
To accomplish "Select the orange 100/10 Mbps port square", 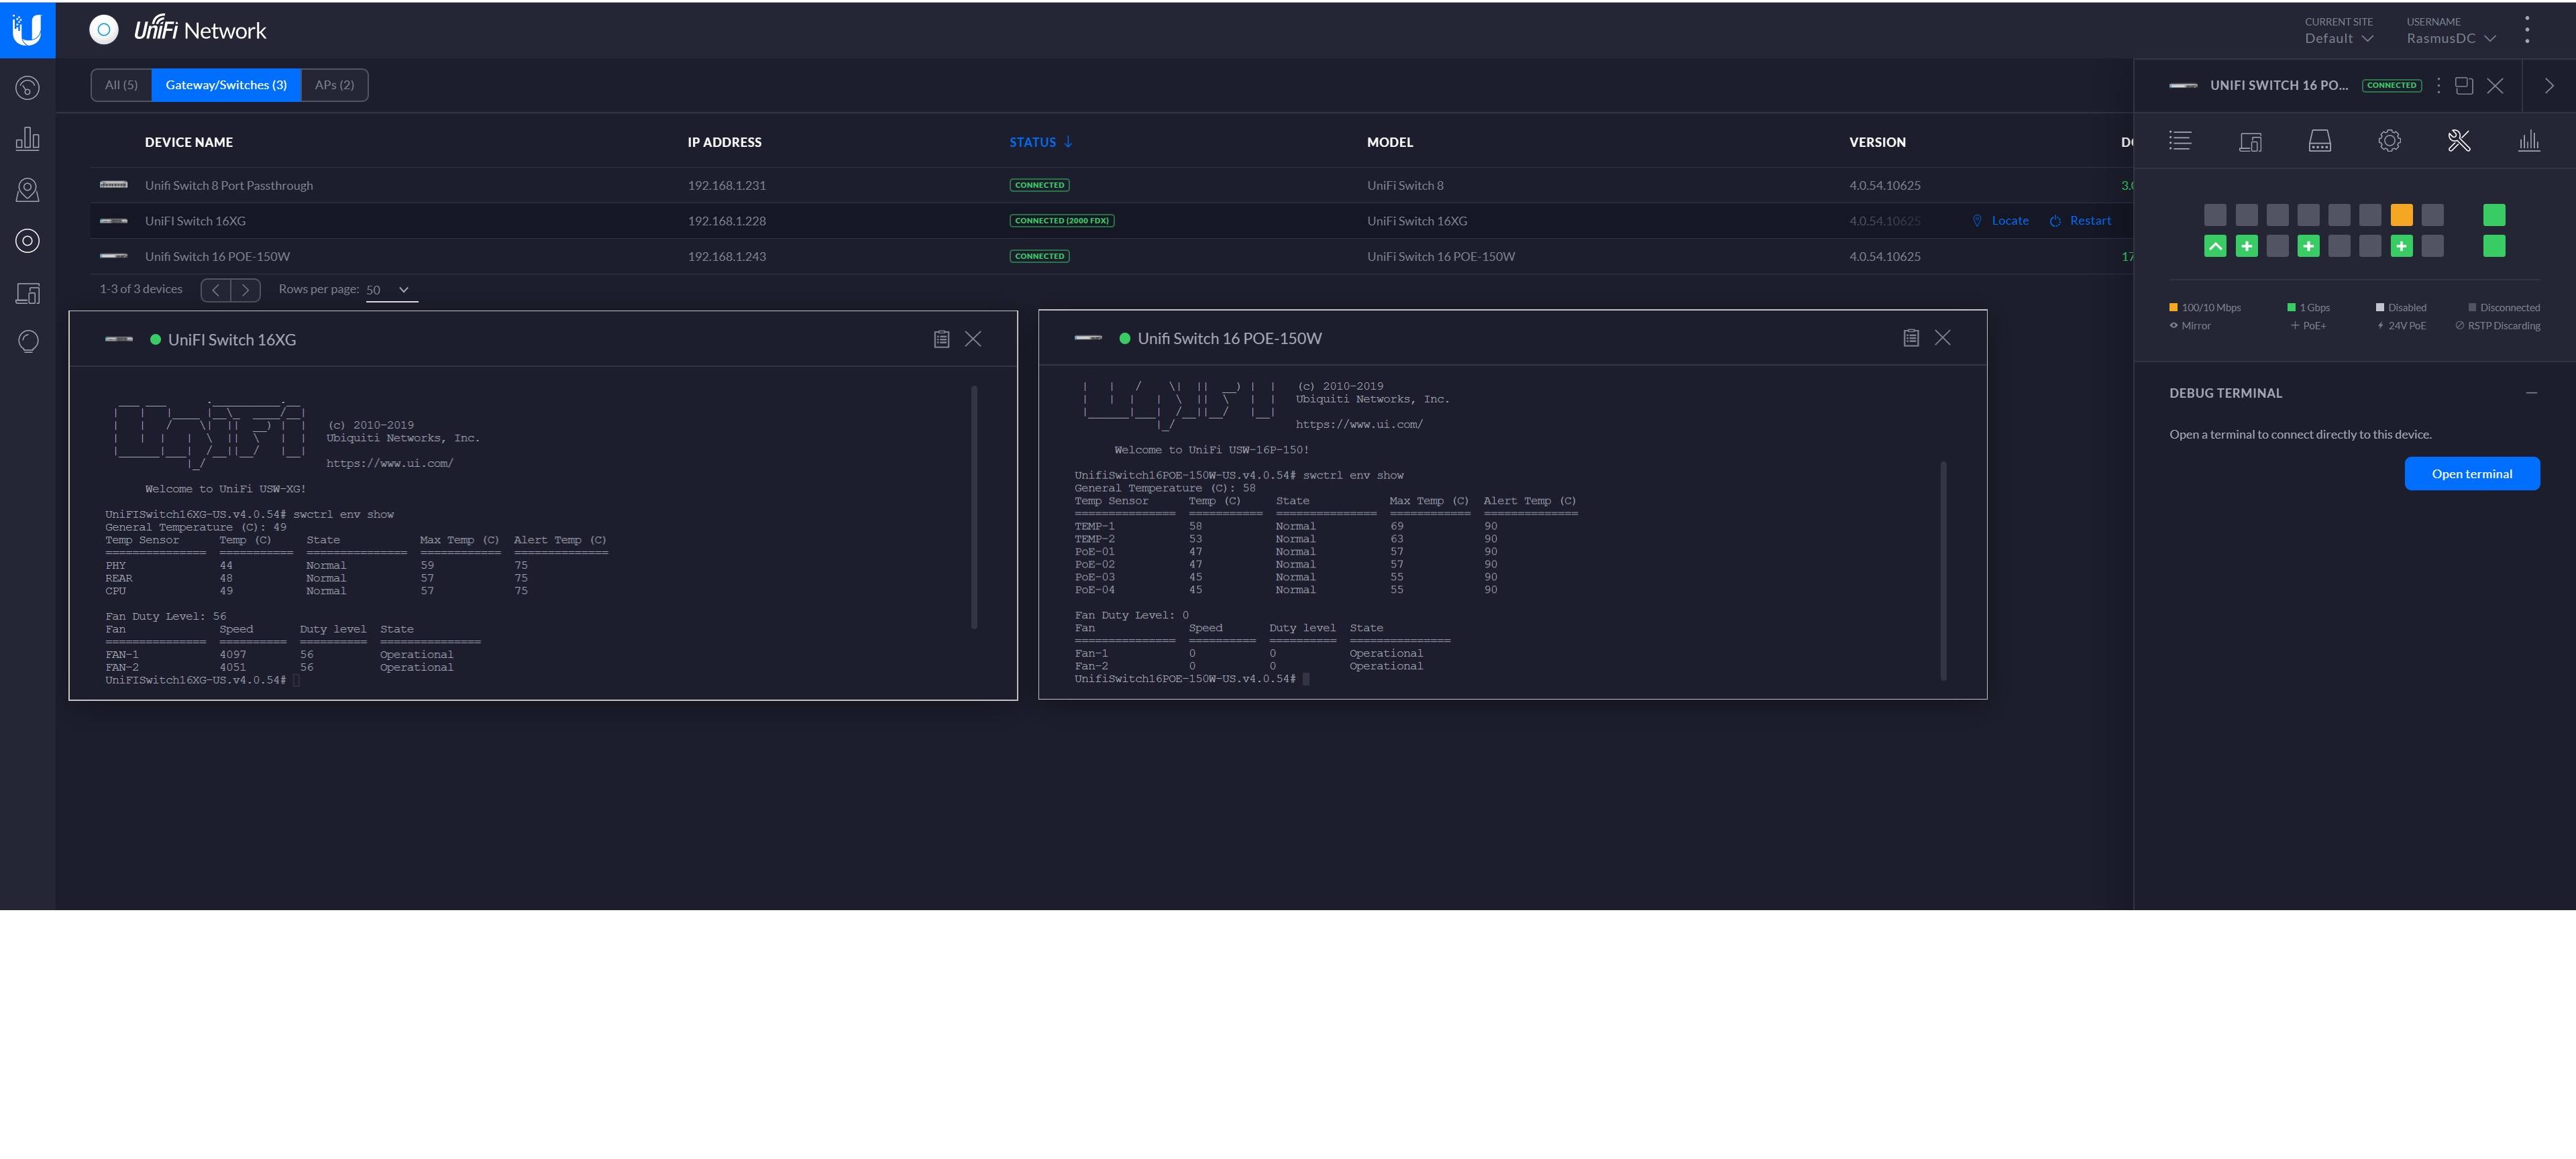I will point(2401,215).
